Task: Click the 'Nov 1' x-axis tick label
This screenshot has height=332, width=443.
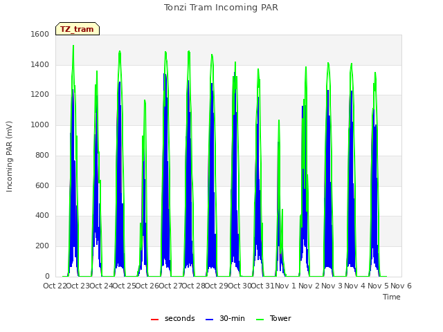Action: click(285, 286)
